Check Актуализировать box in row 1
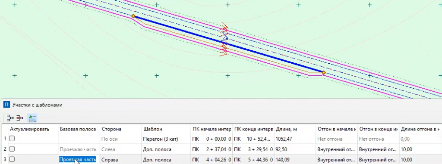442x164 pixels. tap(12, 139)
